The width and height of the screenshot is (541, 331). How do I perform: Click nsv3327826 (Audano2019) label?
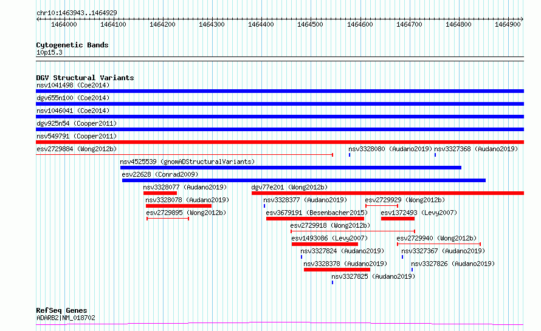[x=453, y=264]
